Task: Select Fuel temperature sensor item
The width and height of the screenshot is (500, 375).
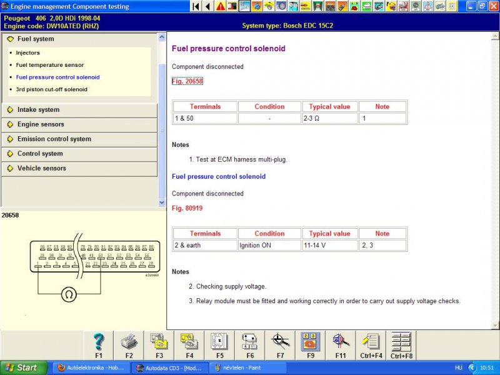Action: coord(50,65)
